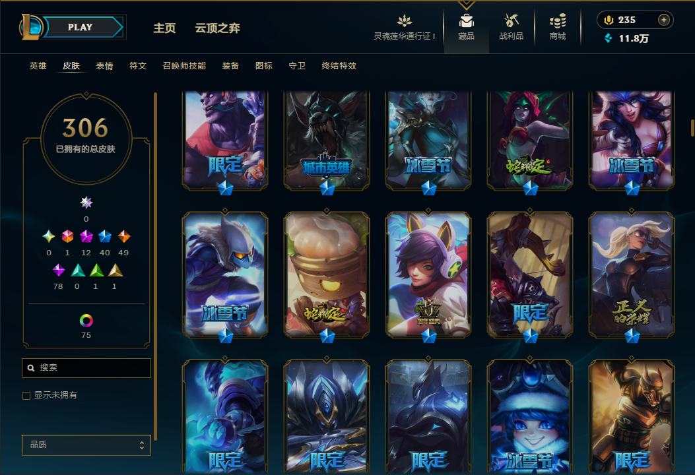Click the skin list vertical scrollbar
The width and height of the screenshot is (695, 475).
click(692, 127)
